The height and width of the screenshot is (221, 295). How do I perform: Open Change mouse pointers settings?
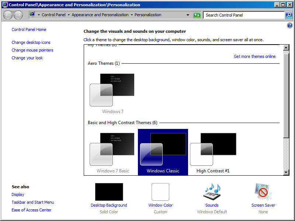pos(32,50)
